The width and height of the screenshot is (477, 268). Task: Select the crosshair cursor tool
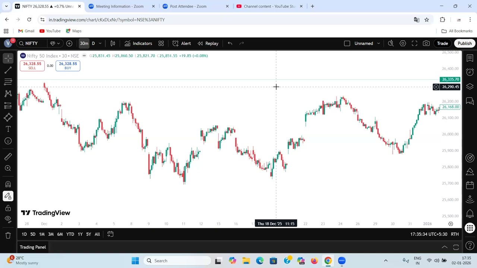(8, 58)
